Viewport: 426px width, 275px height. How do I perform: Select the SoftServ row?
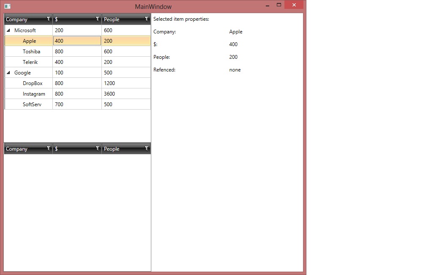pos(77,104)
